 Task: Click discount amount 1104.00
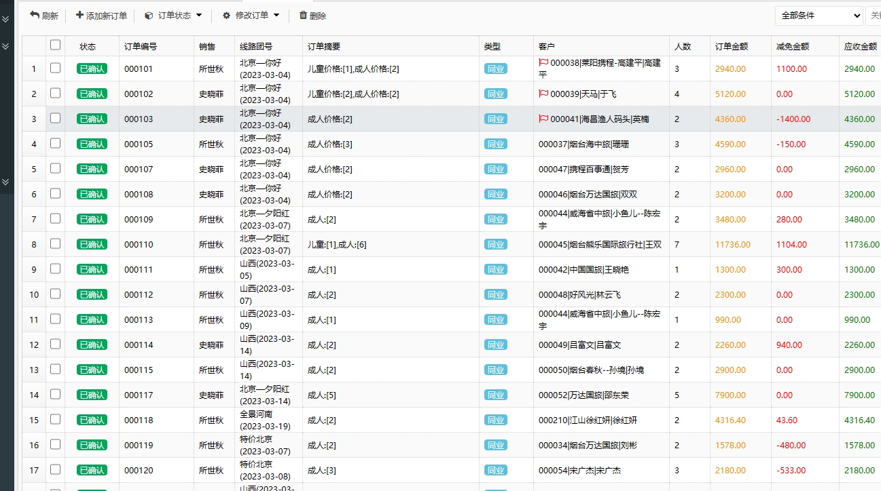(x=791, y=244)
